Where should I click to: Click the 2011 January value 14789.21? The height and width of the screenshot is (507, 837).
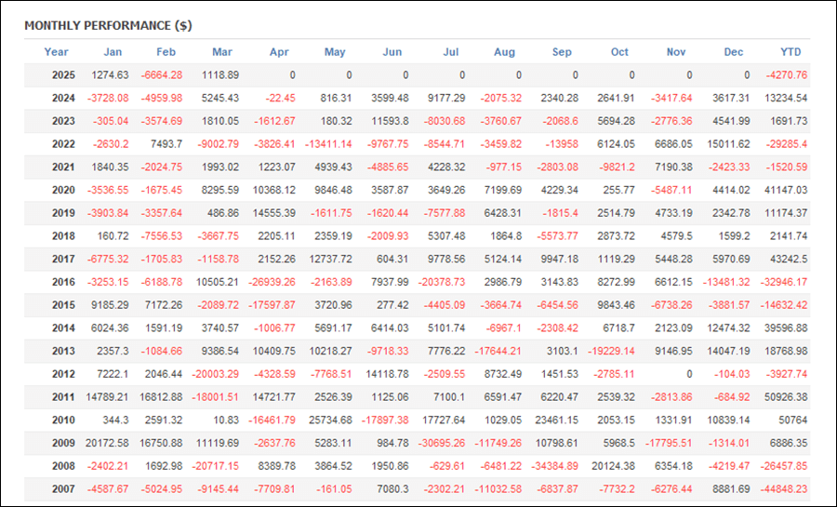(x=107, y=397)
